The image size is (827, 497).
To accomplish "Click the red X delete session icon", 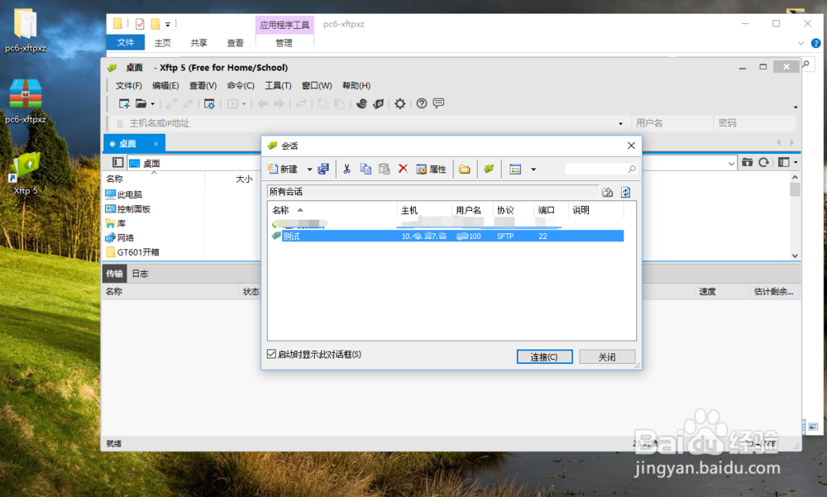I will coord(403,169).
